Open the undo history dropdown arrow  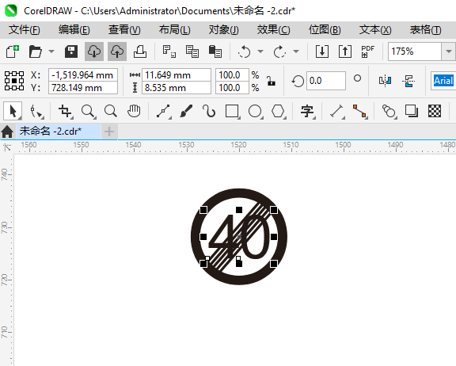[260, 51]
